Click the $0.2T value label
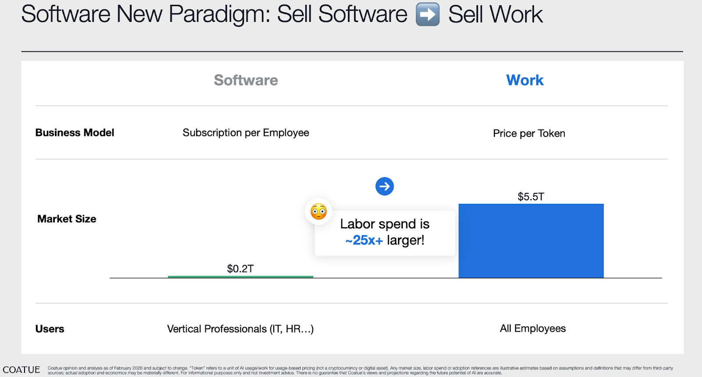The image size is (702, 377). point(240,269)
